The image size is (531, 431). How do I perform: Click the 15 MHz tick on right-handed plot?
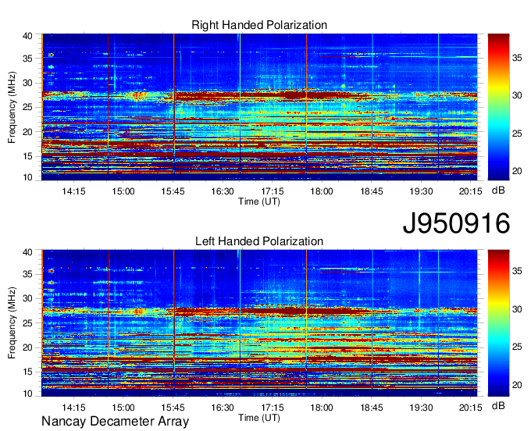(28, 156)
